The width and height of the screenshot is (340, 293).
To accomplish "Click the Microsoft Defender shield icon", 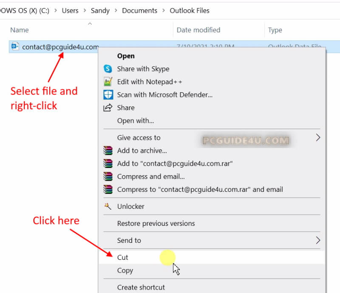I will click(x=108, y=95).
